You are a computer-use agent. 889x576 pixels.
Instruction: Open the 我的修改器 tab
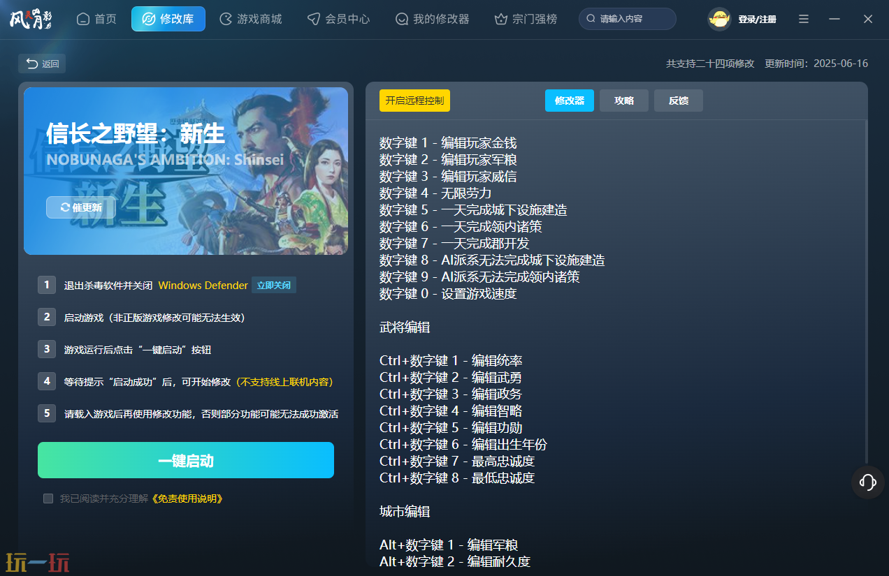pos(432,19)
